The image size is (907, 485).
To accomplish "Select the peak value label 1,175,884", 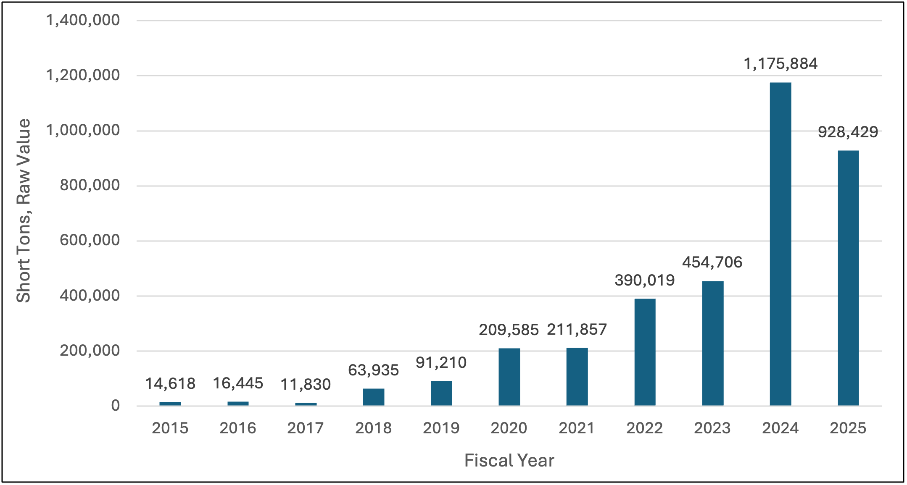I will pos(780,64).
